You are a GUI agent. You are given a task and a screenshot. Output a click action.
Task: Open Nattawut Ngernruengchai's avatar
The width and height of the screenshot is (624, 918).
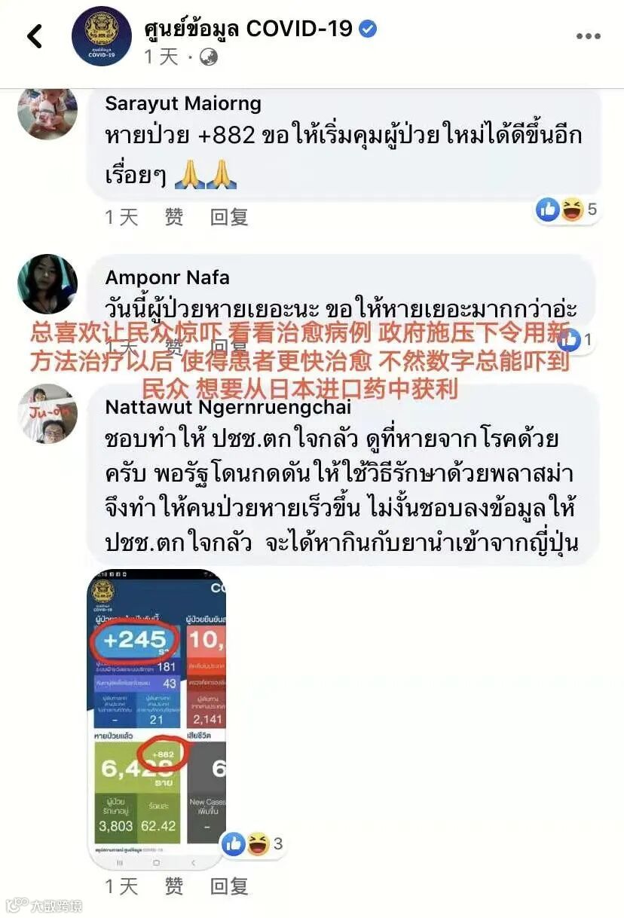pos(47,414)
